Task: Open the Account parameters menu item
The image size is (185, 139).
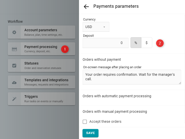Action: click(x=41, y=32)
